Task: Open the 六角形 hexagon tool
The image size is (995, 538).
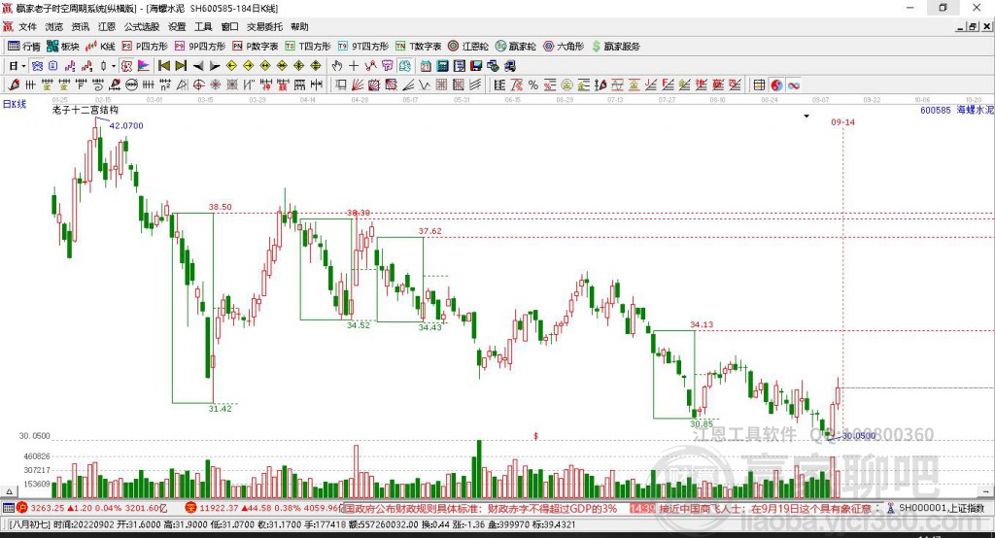Action: coord(564,47)
